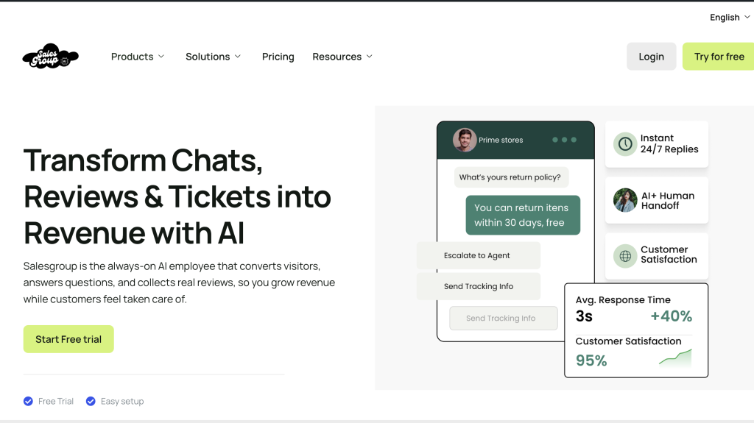
Task: Select the Escalate to Agent option
Action: pos(479,255)
